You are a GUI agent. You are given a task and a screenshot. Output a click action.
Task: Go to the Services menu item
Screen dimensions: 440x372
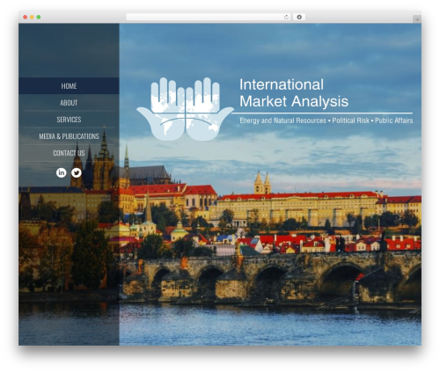(x=69, y=120)
